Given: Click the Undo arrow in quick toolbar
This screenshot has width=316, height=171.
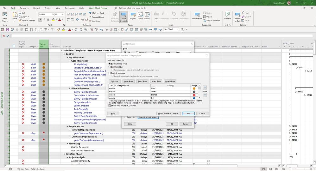Looking at the screenshot, I should tap(46, 30).
